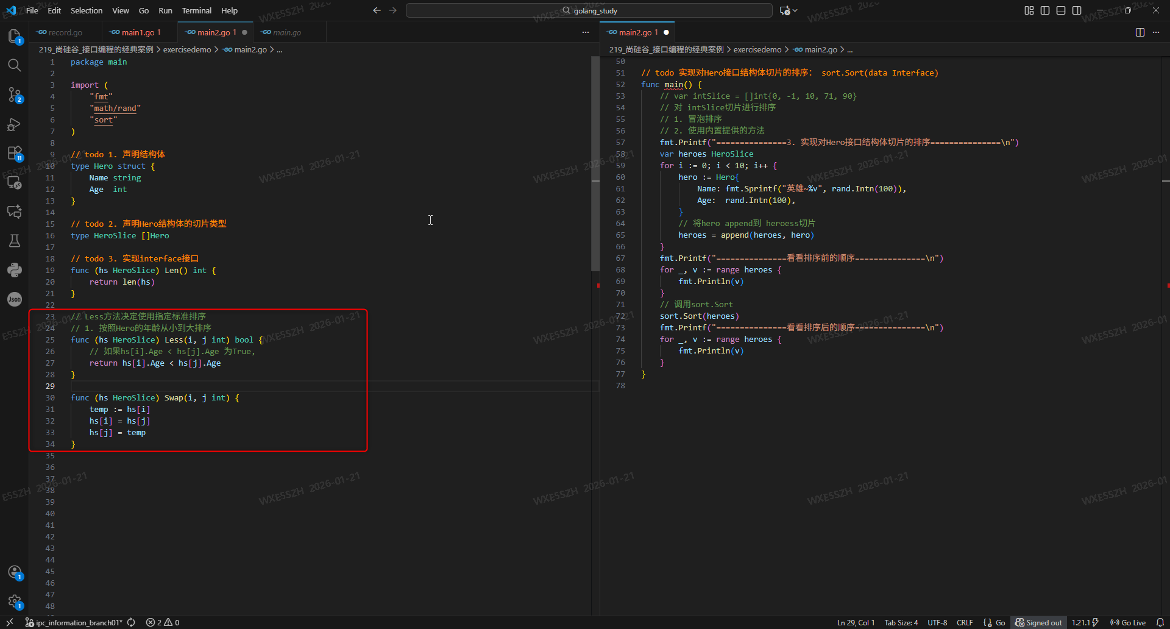This screenshot has height=629, width=1170.
Task: Open the Manage gear icon
Action: point(15,602)
